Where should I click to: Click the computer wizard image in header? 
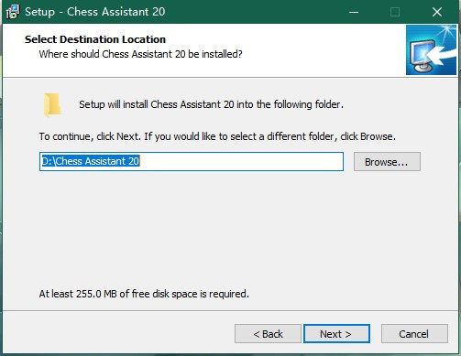pos(431,50)
